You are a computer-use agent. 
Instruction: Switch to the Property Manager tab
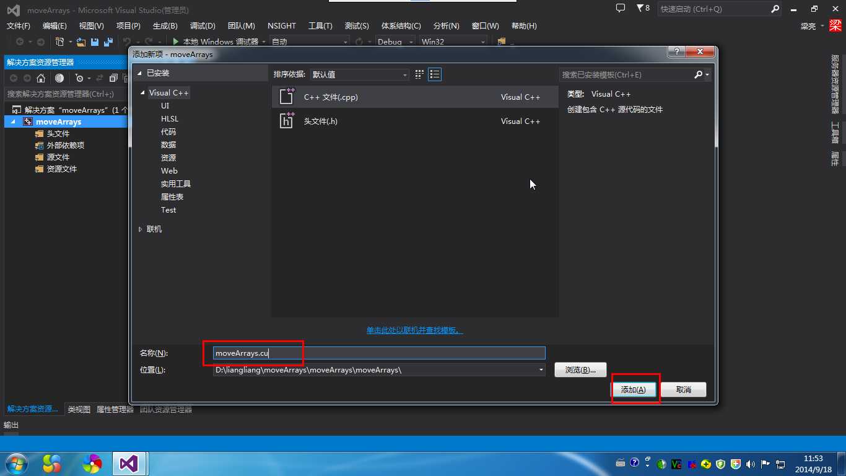click(x=115, y=410)
